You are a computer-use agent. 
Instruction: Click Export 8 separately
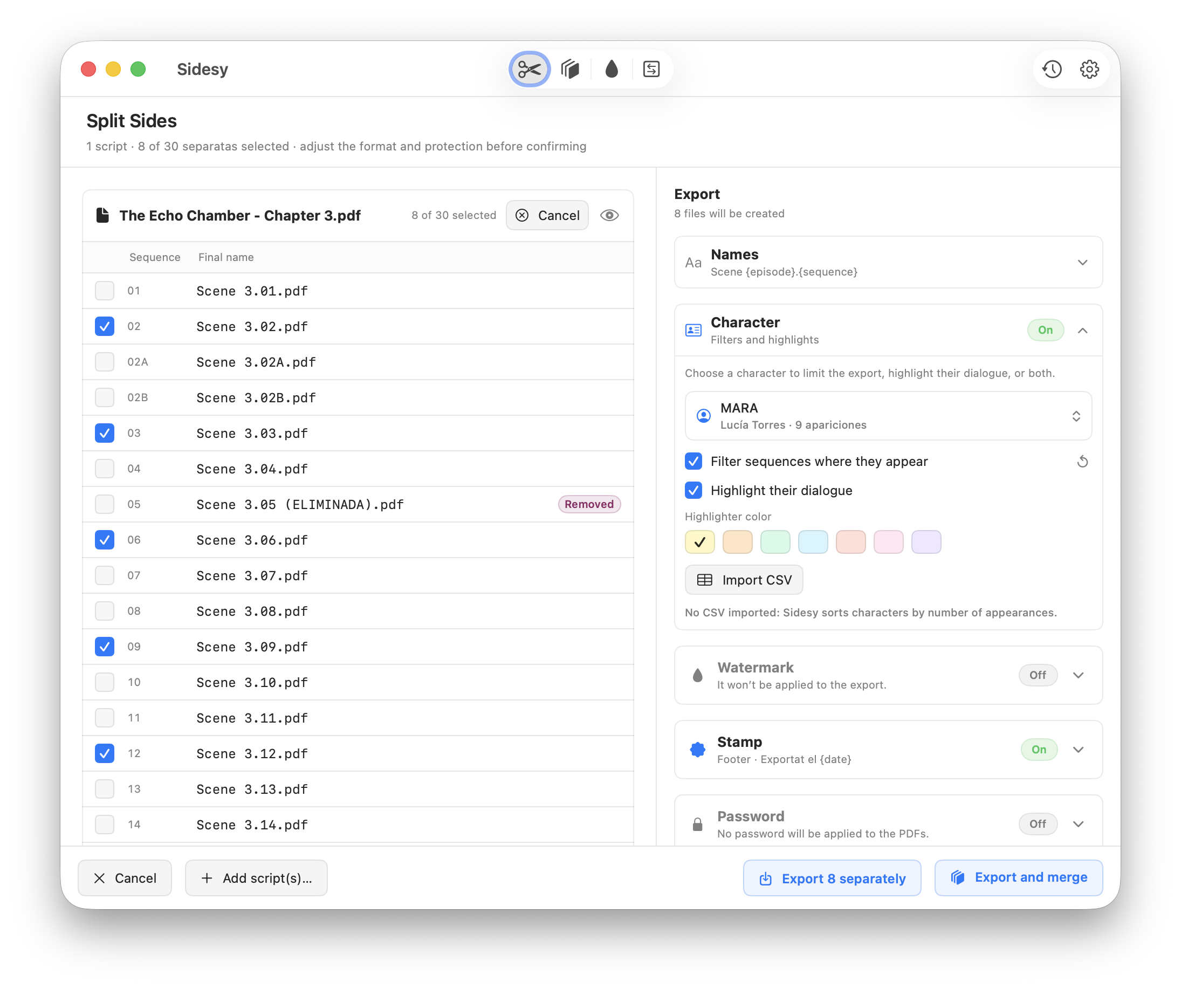[832, 878]
